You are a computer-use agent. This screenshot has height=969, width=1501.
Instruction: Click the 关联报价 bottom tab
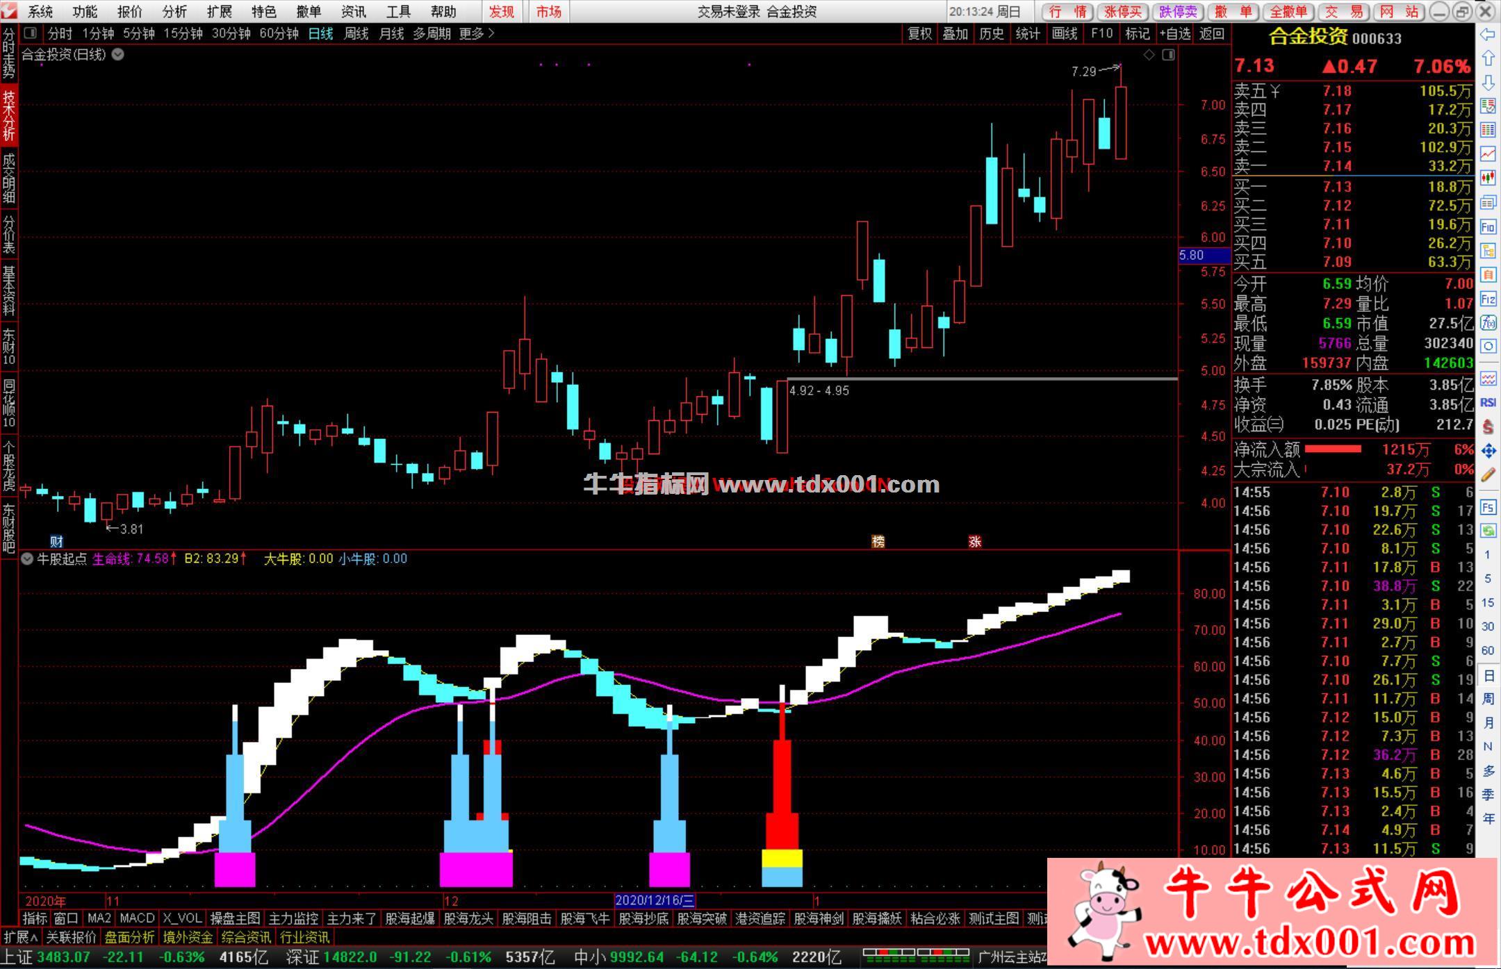(x=71, y=936)
